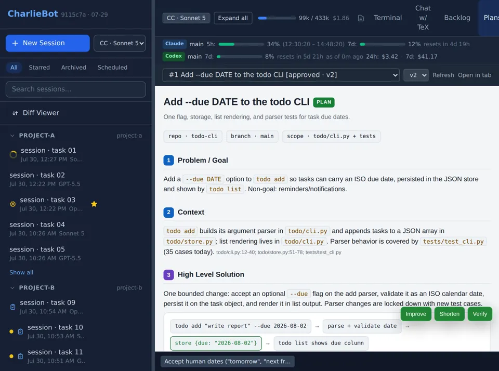Open the CC · Sonnet 5 model dropdown in sidebar

coord(120,43)
